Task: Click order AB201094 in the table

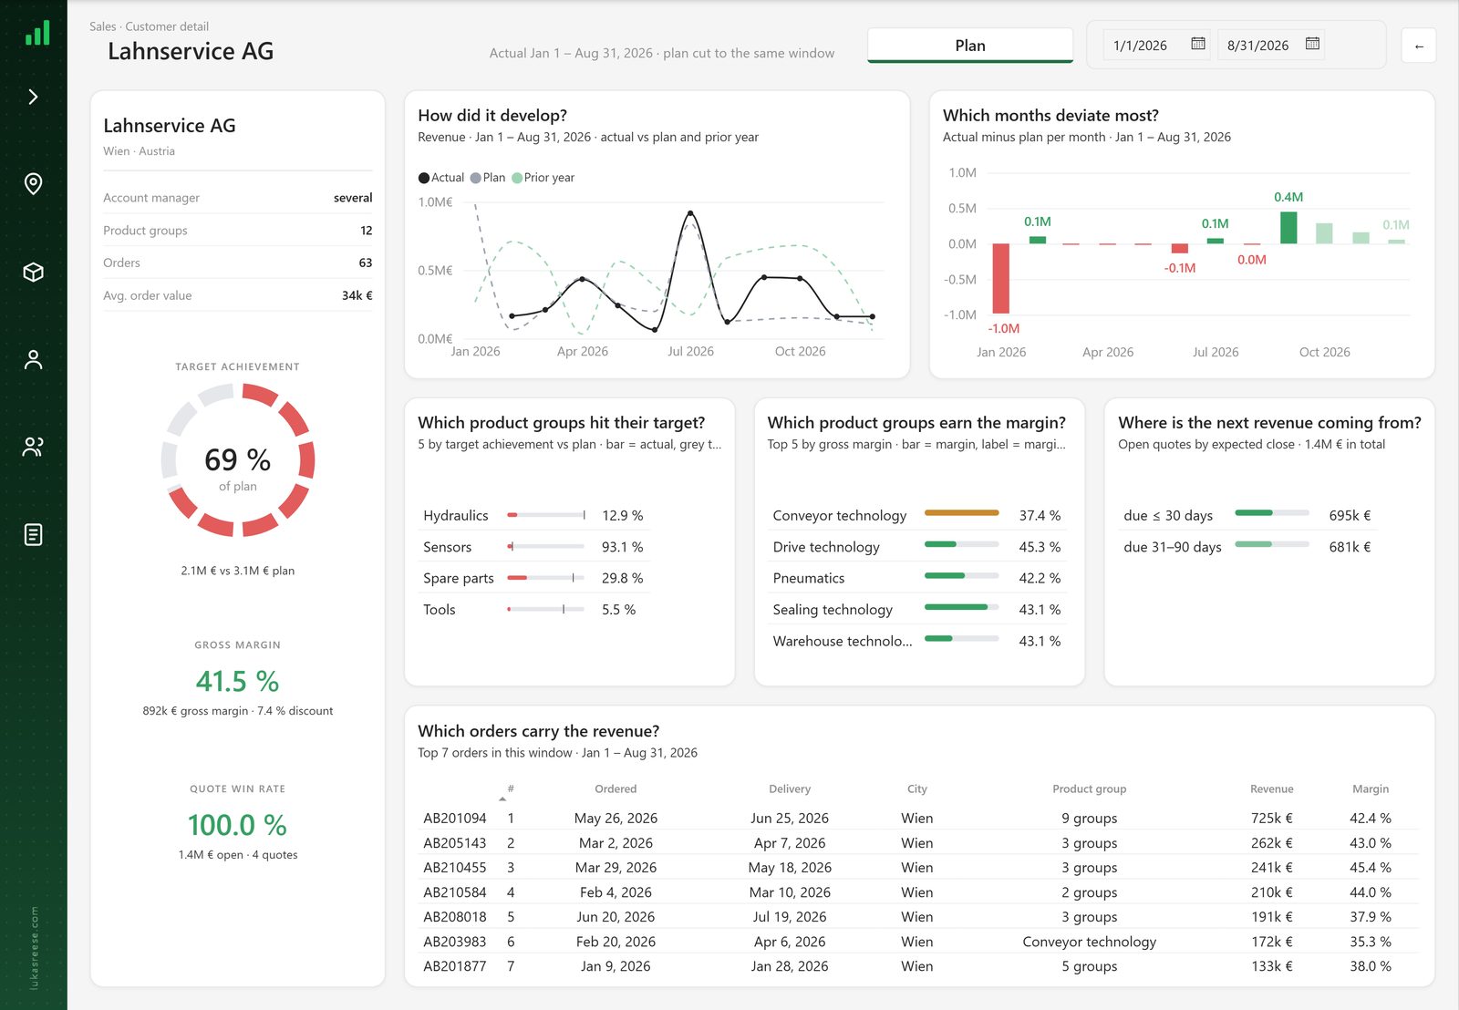Action: coord(455,819)
